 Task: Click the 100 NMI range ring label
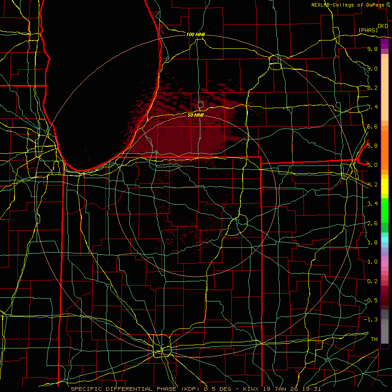click(x=196, y=34)
